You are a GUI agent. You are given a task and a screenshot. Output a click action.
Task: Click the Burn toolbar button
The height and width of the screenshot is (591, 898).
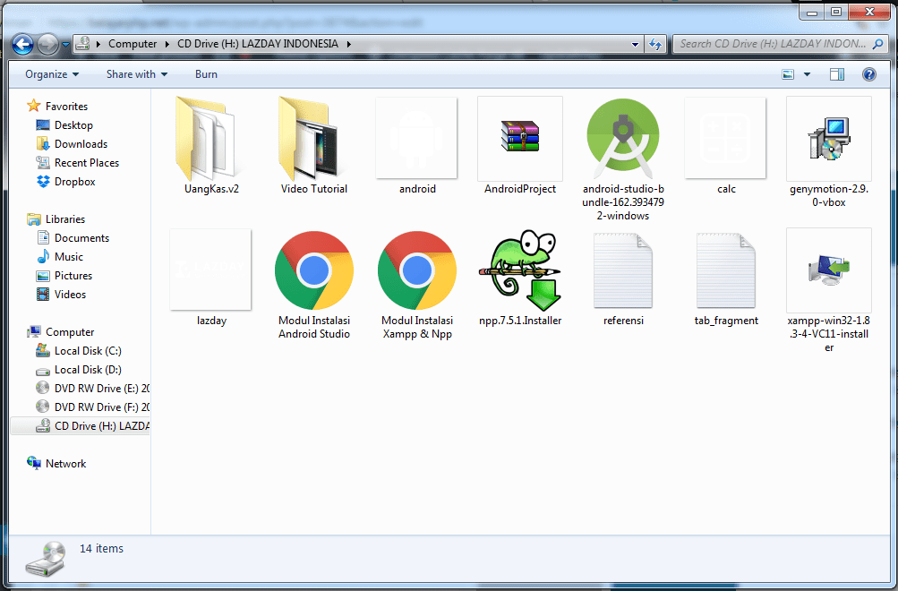coord(206,74)
